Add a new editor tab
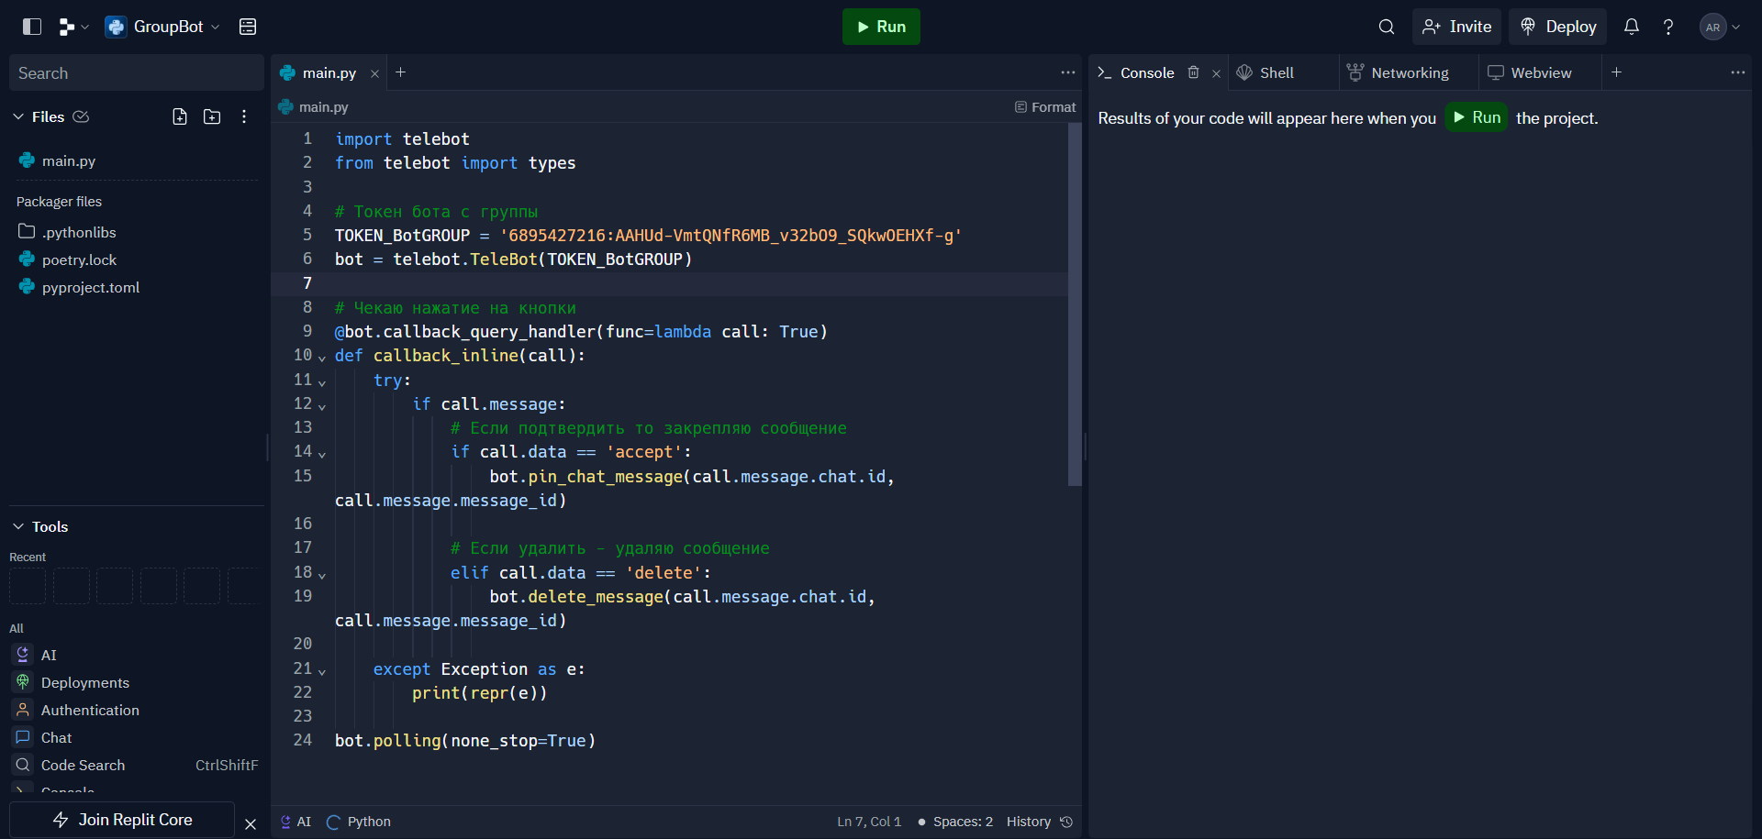 [x=400, y=72]
